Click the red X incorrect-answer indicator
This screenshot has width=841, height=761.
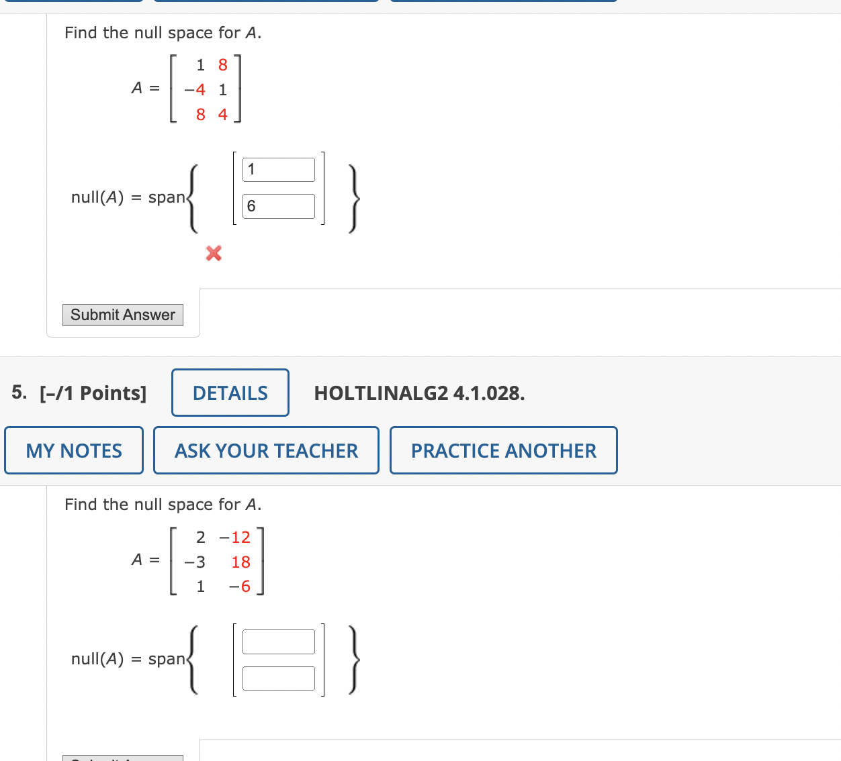(x=213, y=254)
